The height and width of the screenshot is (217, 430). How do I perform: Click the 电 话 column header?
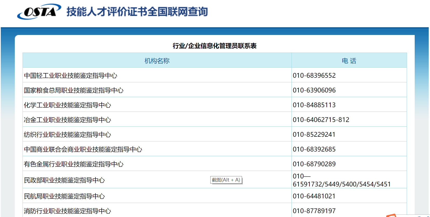tap(349, 61)
